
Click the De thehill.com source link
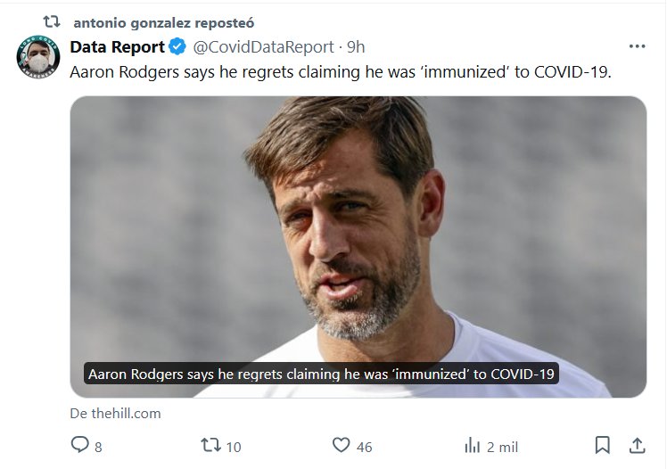(115, 413)
